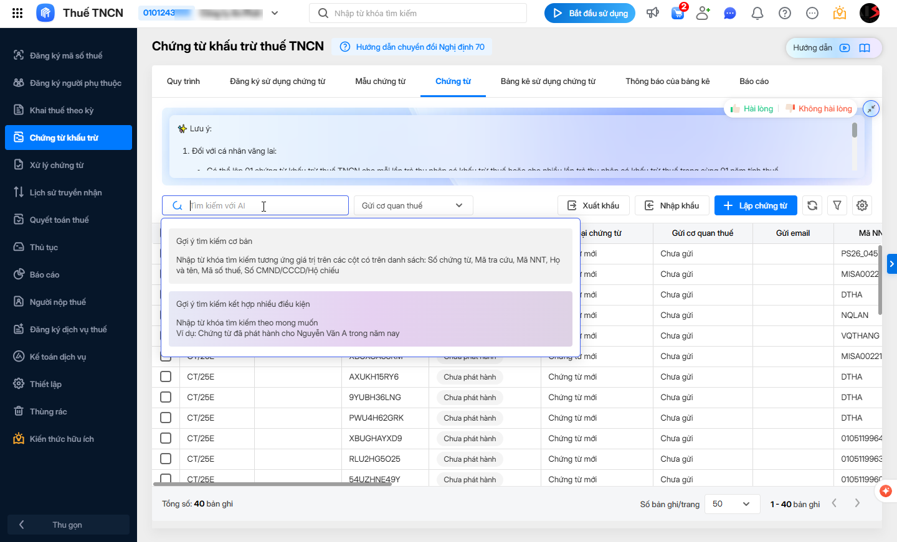Click the refresh icon in the toolbar

coord(812,205)
